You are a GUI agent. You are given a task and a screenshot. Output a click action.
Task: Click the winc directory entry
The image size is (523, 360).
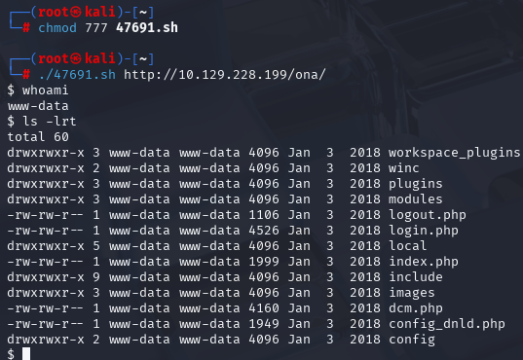click(403, 168)
